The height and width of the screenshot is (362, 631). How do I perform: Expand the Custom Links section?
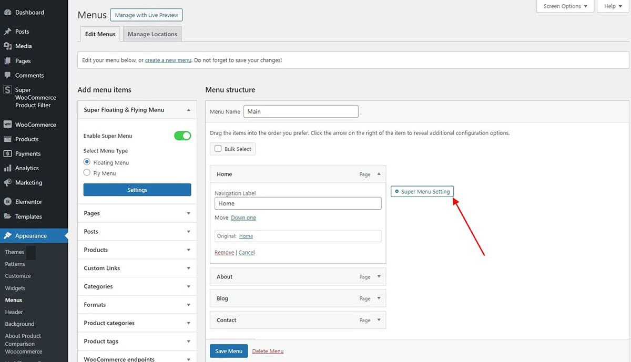point(188,268)
